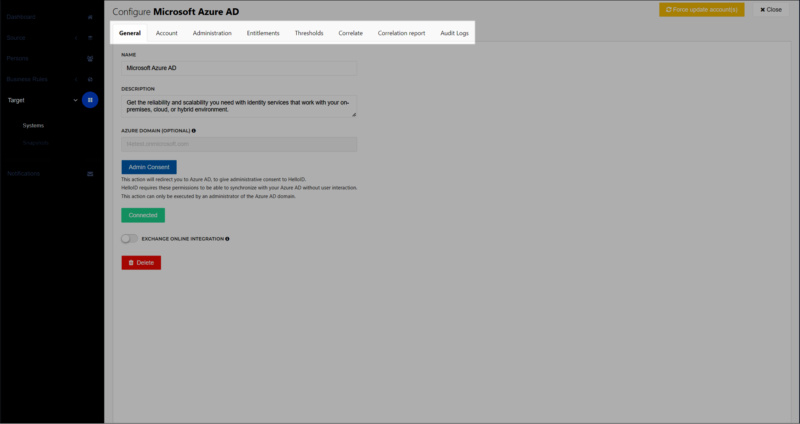Expand the Business Rules chevron

pos(76,79)
